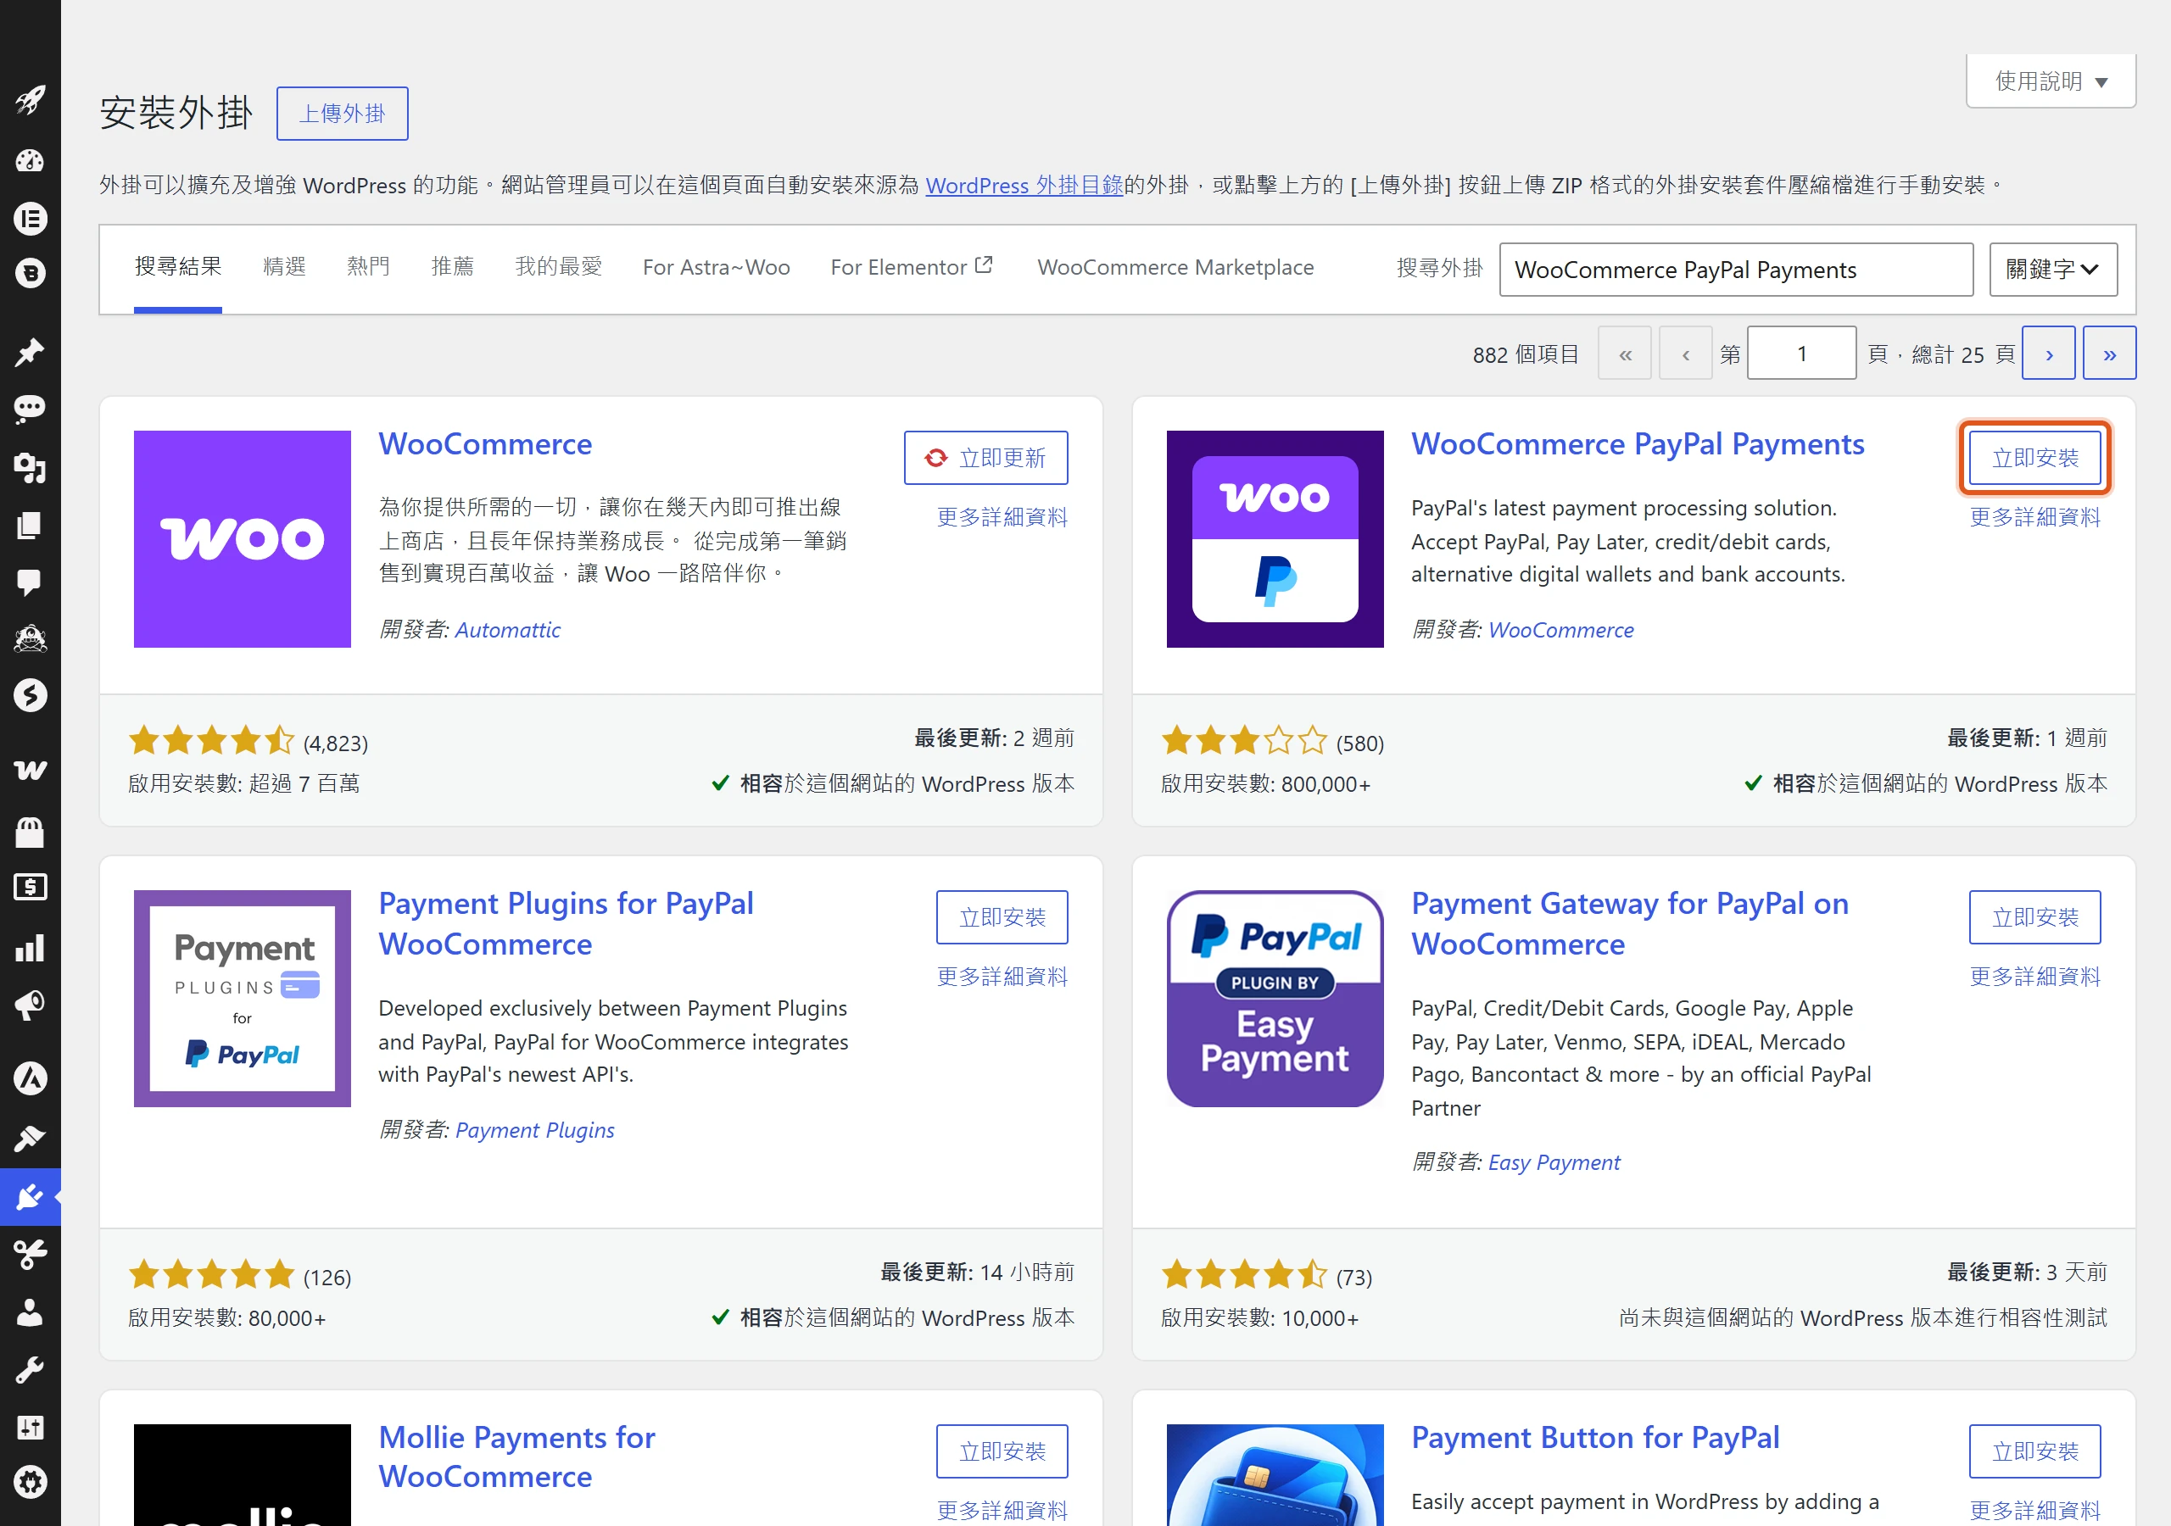Click the Easy Payment PayPal thumbnail

pos(1275,999)
